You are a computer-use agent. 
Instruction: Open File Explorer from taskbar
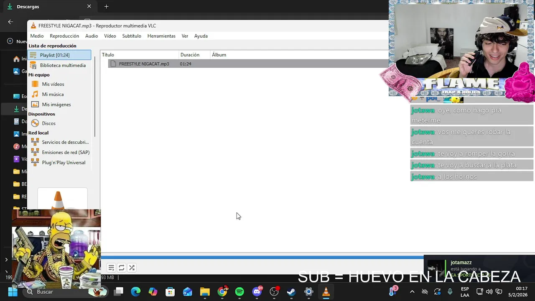tap(204, 292)
